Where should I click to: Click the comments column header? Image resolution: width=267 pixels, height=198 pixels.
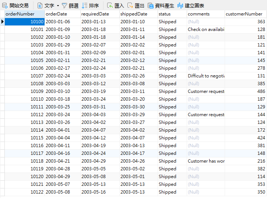[x=205, y=14]
